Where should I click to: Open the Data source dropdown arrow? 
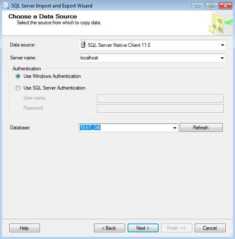[x=222, y=45]
